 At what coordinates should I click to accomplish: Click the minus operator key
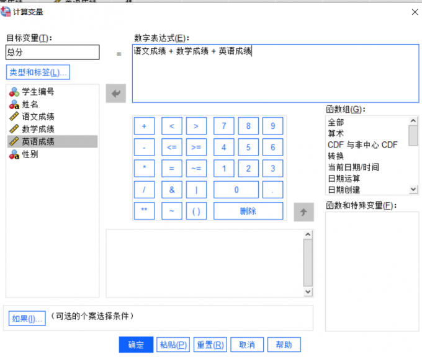point(144,147)
